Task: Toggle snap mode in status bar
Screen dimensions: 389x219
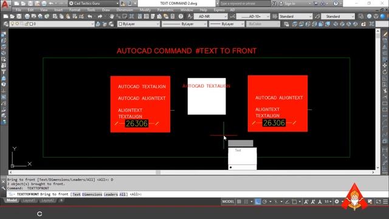Action: [x=246, y=201]
